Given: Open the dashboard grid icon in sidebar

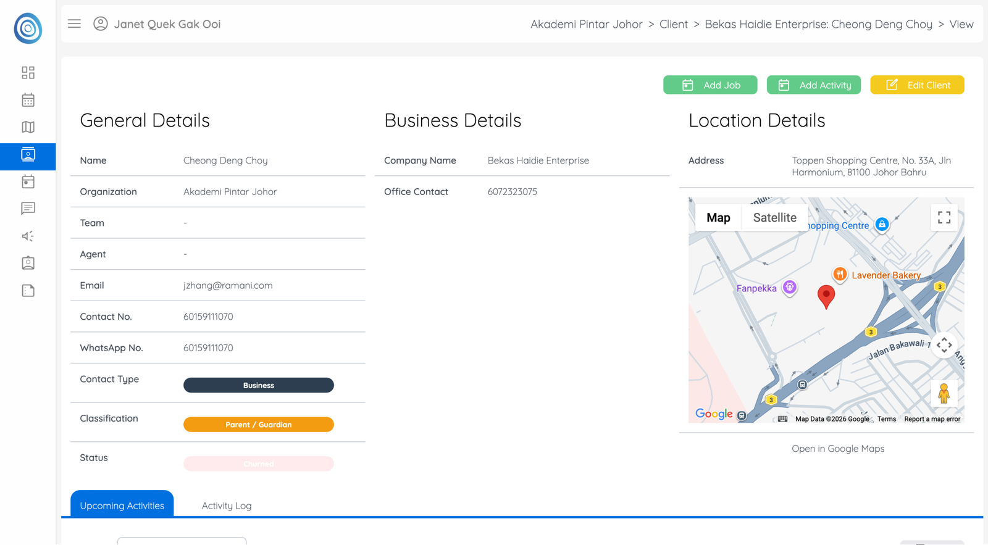Looking at the screenshot, I should coord(28,73).
